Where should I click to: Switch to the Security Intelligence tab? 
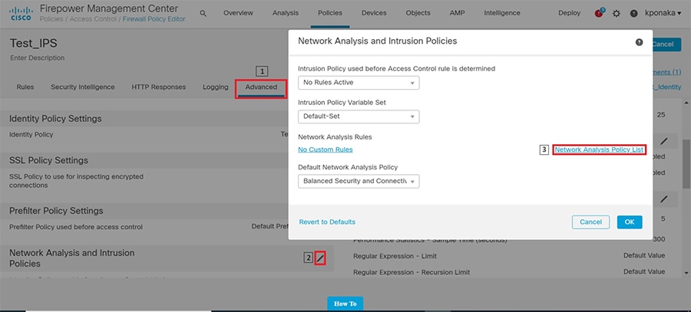point(83,87)
